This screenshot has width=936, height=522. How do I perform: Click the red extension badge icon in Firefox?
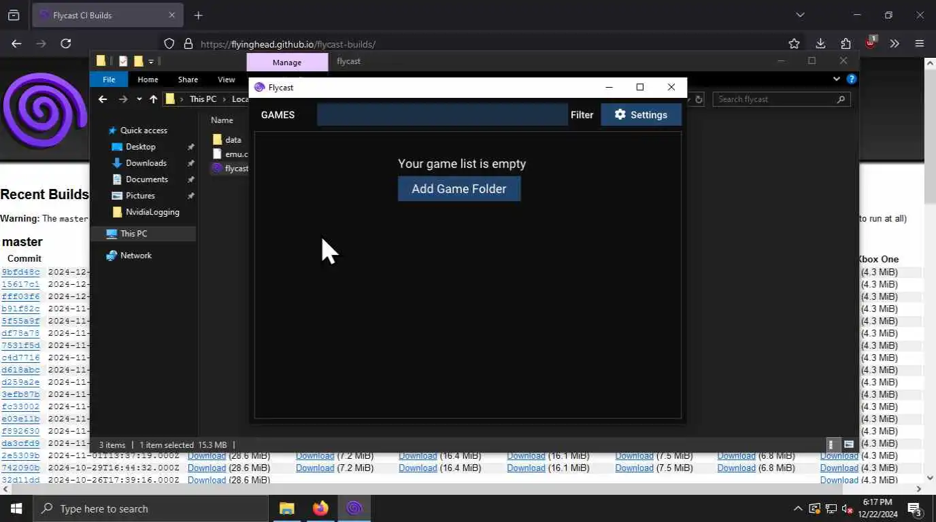pos(870,43)
